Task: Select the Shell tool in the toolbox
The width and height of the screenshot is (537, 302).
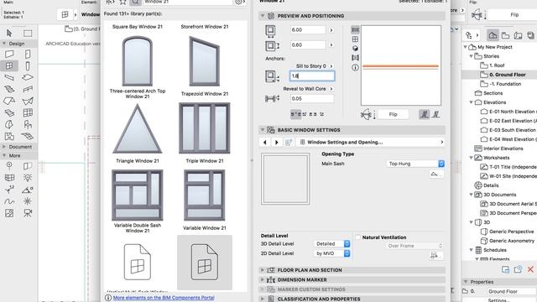Action: [28, 101]
